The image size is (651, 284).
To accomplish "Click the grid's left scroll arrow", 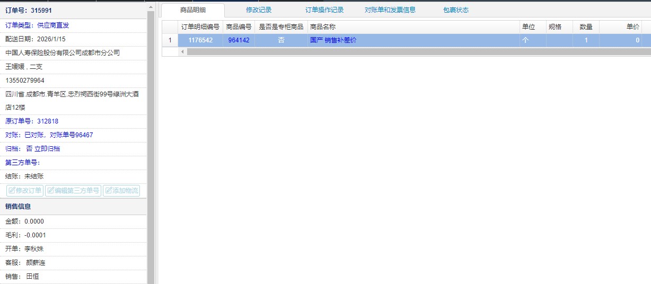I will (x=182, y=51).
